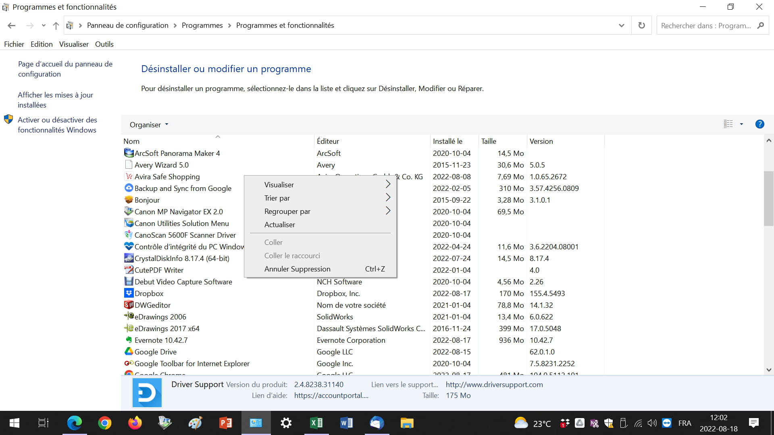Screen dimensions: 774x435
Task: Click the Google Drive icon in list
Action: point(129,352)
